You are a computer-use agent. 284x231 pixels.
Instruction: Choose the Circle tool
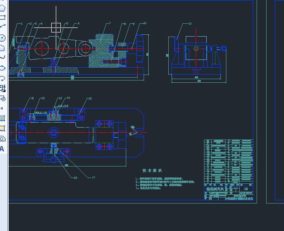click(2, 38)
